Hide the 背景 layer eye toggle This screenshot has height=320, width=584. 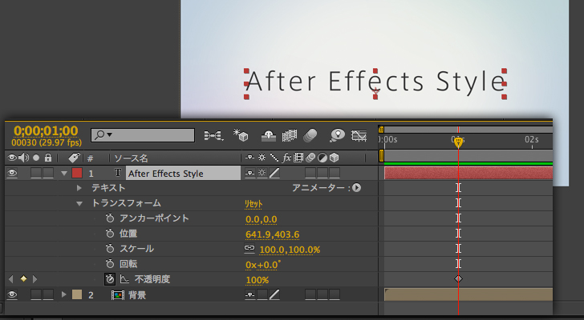pos(12,294)
